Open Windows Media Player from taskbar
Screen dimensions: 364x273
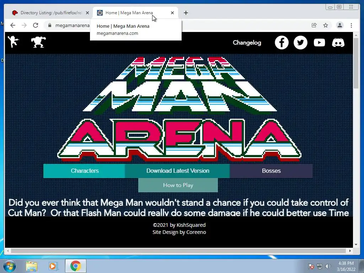[x=53, y=266]
